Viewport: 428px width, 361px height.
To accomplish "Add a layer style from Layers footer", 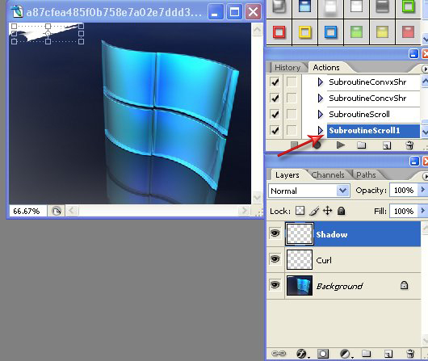I will click(301, 354).
